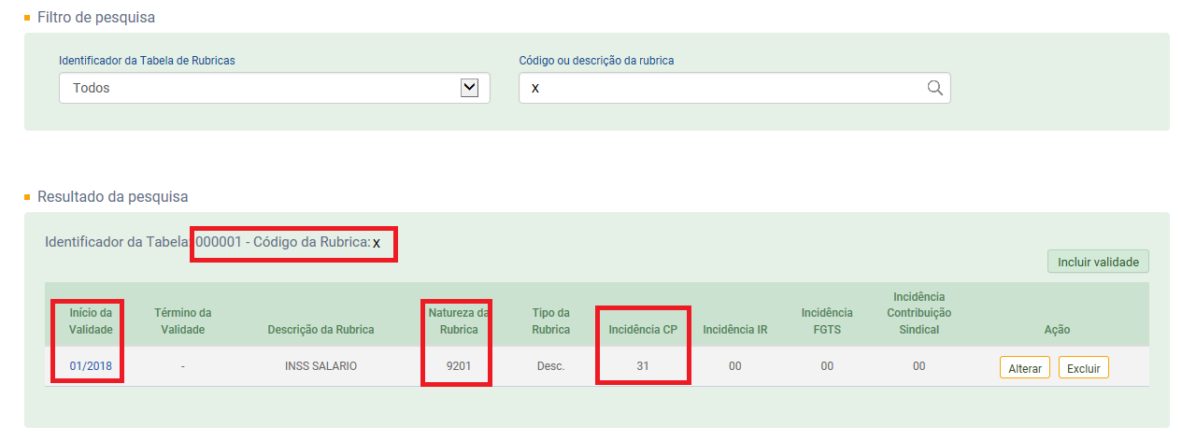Screen dimensions: 1182x441
Task: Click the Identificador da Tabela 000001 text
Action: point(143,242)
